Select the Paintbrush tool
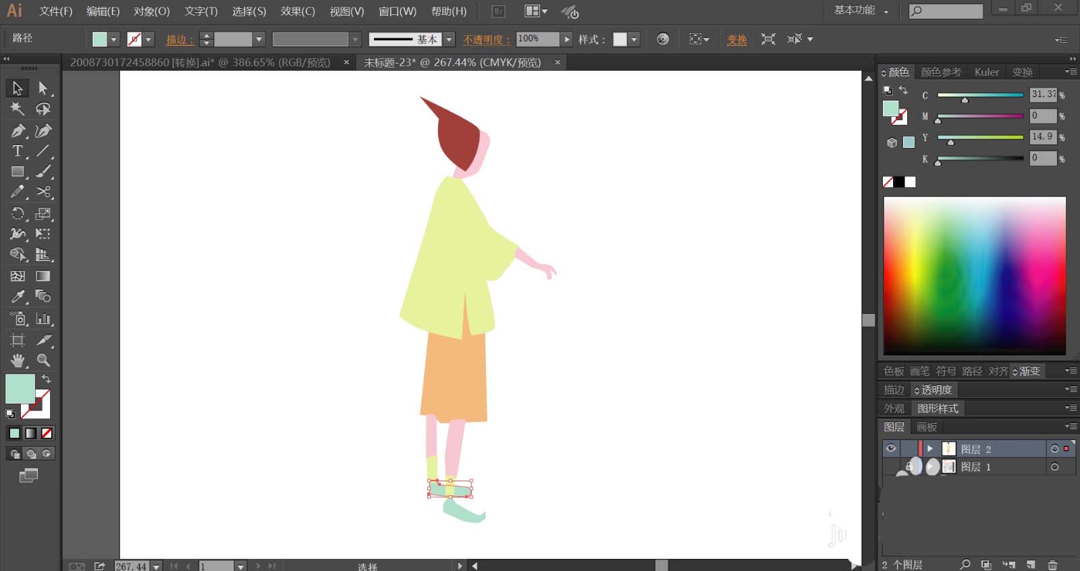1080x571 pixels. pyautogui.click(x=43, y=172)
